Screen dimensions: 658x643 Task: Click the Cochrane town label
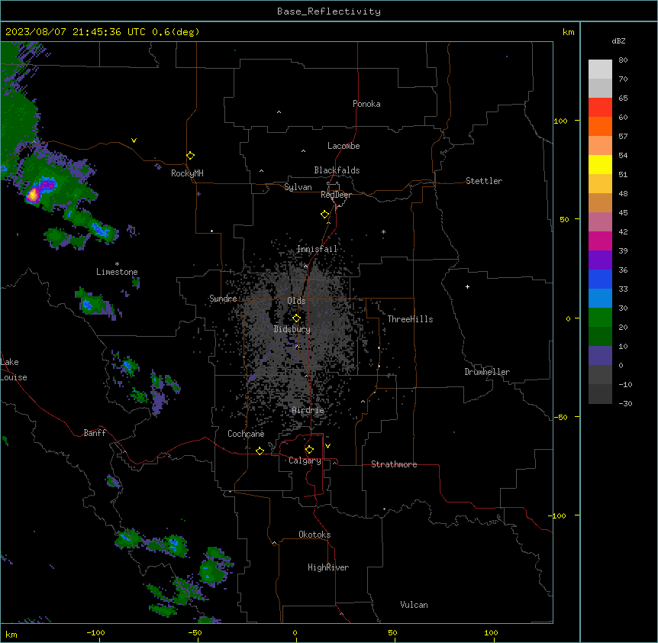pyautogui.click(x=246, y=434)
